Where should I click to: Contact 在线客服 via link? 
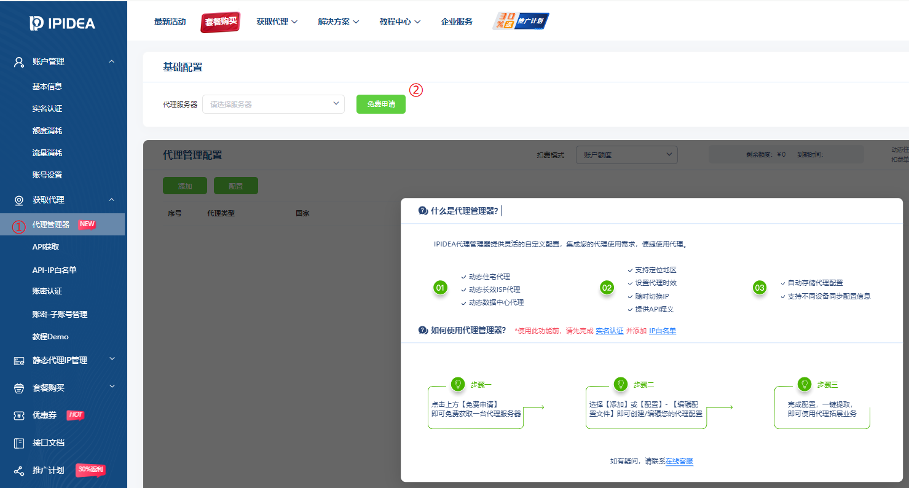[679, 462]
